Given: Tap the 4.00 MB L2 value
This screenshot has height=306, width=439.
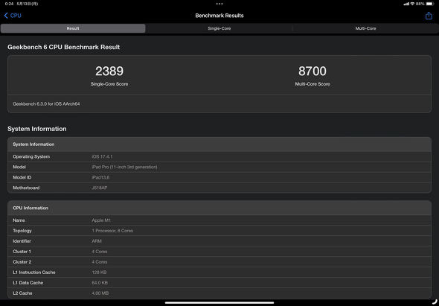Looking at the screenshot, I should pos(100,293).
